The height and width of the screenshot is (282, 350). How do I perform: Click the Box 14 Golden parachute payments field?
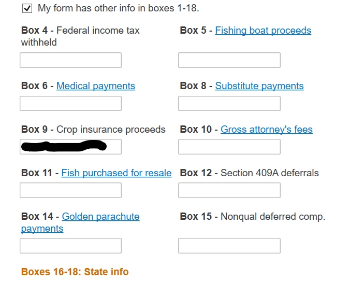(70, 246)
